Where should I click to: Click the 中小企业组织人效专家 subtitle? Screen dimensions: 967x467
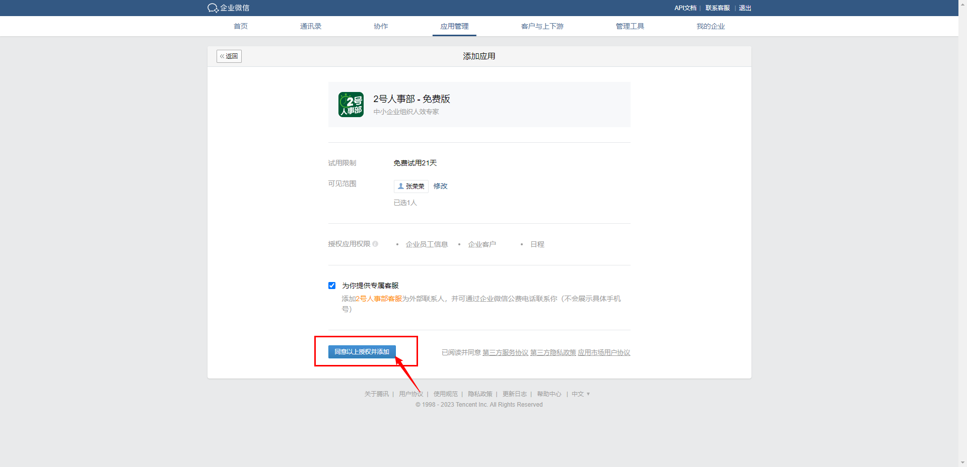point(406,112)
